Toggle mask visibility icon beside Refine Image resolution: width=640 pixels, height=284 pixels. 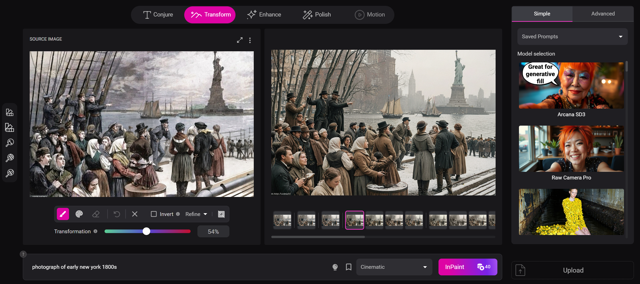point(221,214)
